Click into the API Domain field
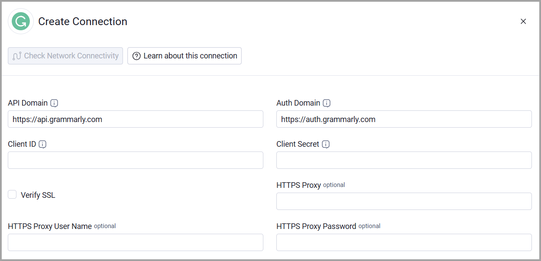Image resolution: width=541 pixels, height=261 pixels. [136, 119]
